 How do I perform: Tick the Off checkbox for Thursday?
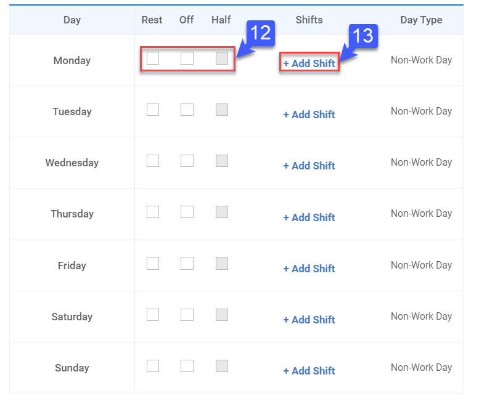tap(187, 212)
